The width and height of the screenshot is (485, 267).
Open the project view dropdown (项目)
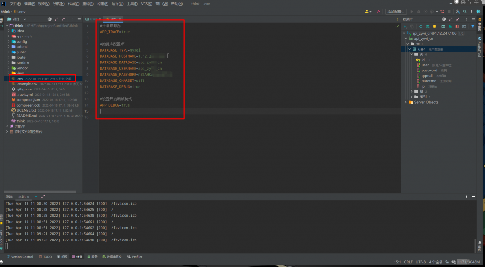(17, 19)
